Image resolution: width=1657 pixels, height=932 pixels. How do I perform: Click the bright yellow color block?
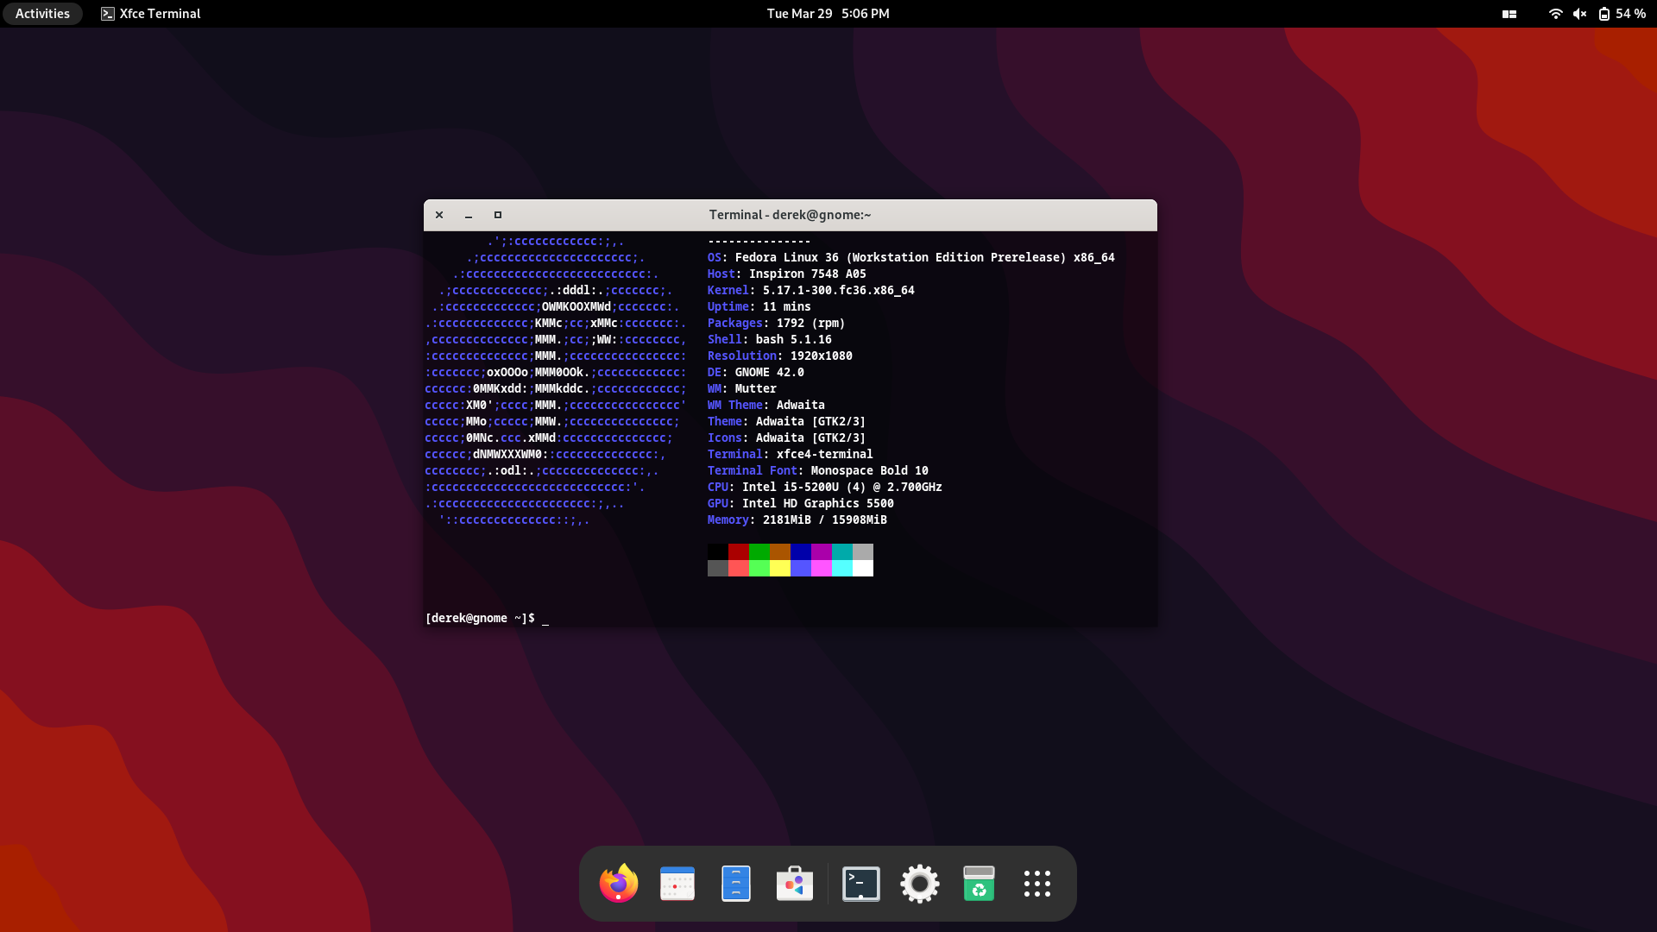(x=780, y=568)
